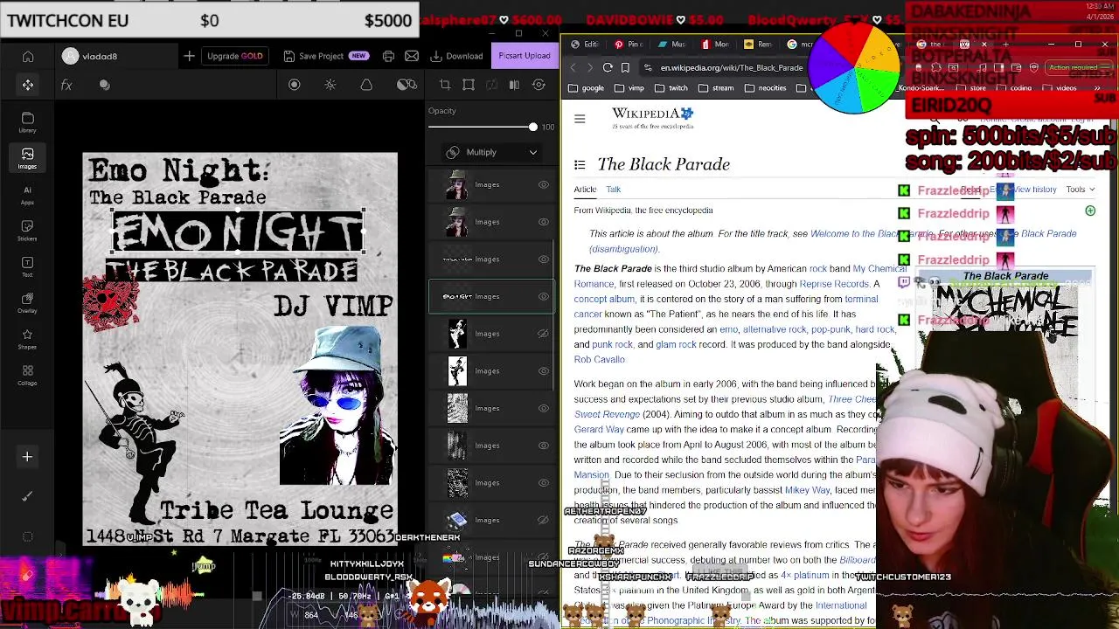
Task: Open the Wikipedia hamburger main menu
Action: [580, 119]
